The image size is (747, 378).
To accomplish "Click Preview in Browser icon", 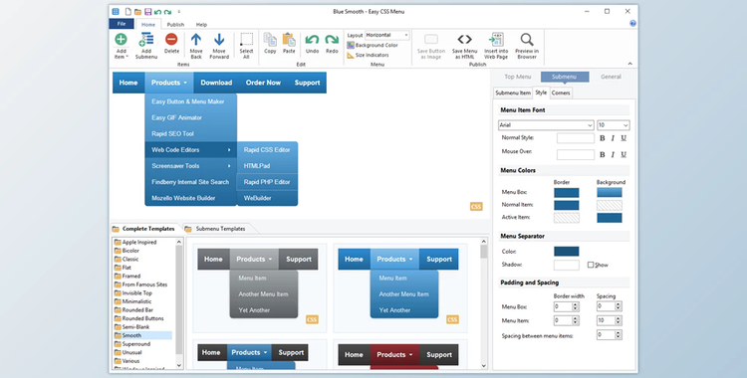I will [527, 40].
